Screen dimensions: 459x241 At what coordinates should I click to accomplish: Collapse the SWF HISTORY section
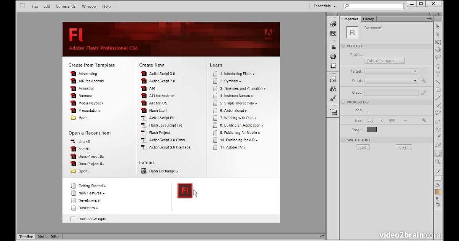[343, 140]
